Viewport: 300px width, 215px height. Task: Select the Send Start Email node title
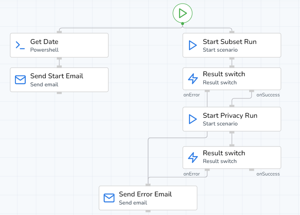57,76
